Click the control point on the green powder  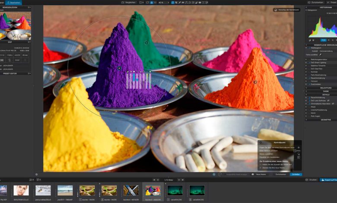coord(146,42)
